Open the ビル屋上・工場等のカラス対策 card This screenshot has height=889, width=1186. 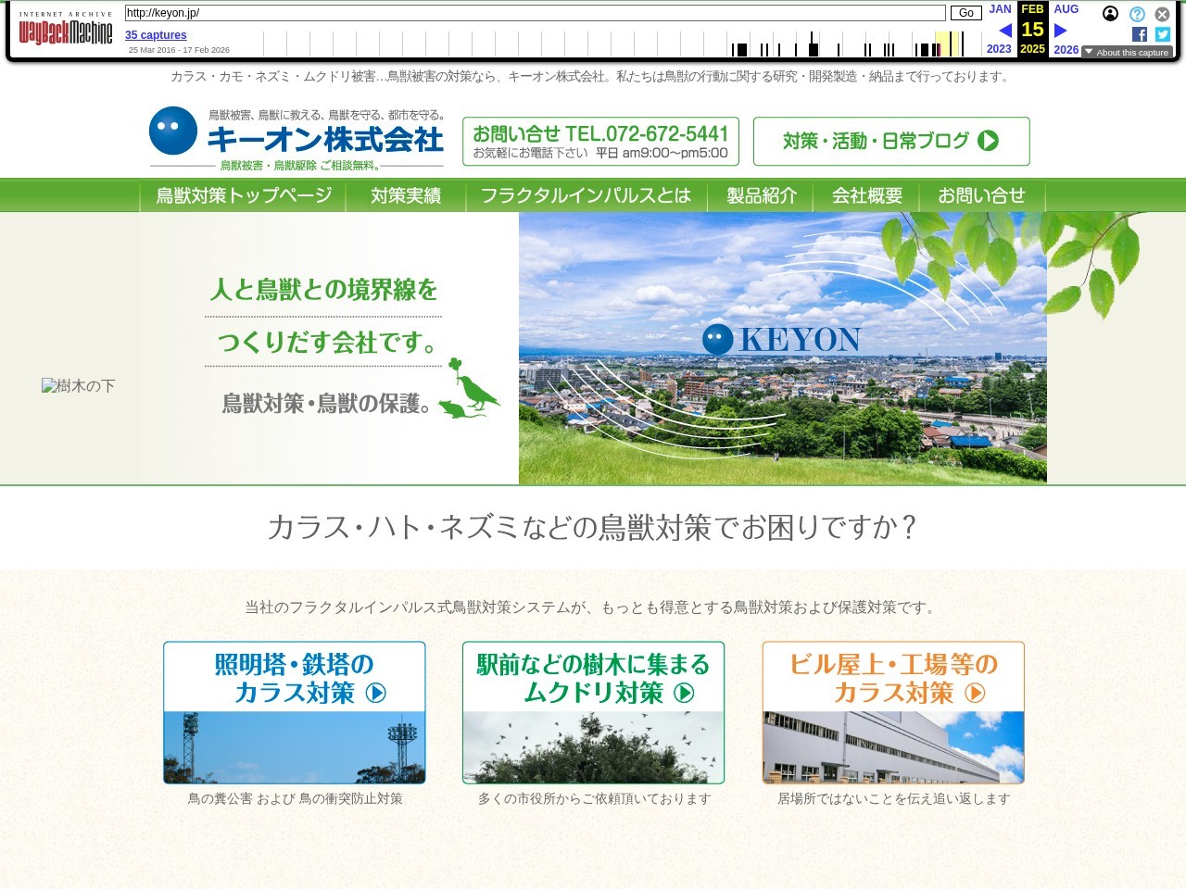pyautogui.click(x=893, y=713)
